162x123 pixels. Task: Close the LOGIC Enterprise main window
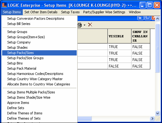pyautogui.click(x=157, y=5)
